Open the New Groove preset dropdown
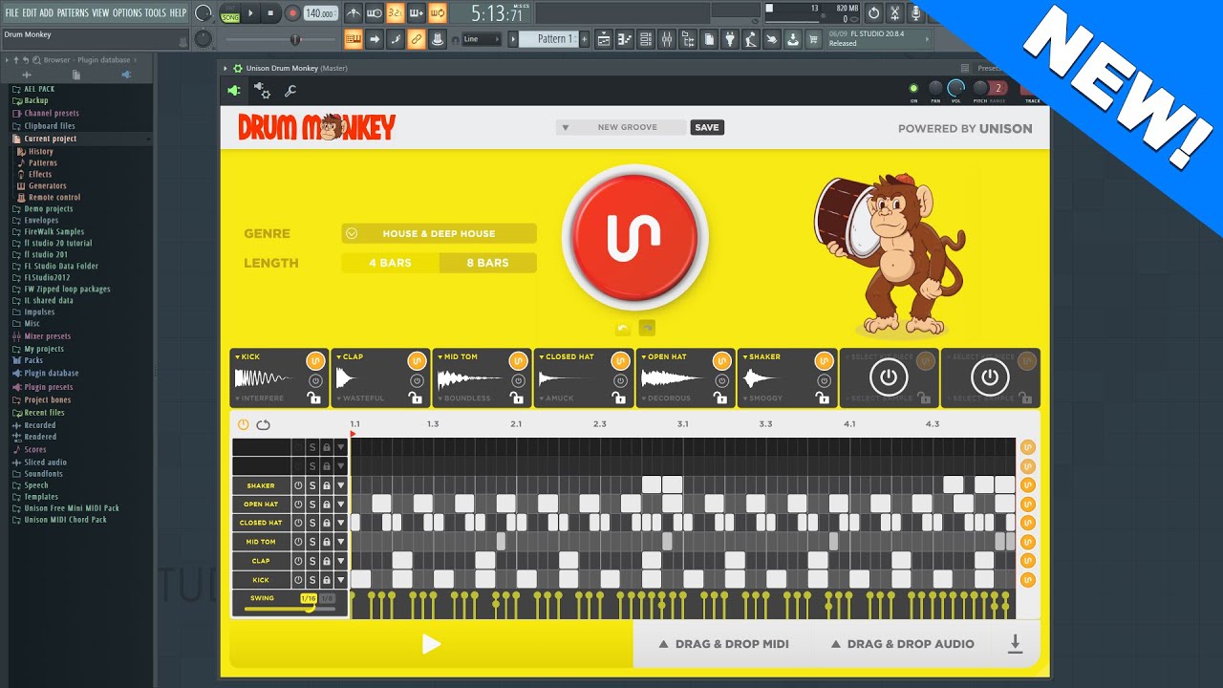This screenshot has width=1223, height=688. click(x=621, y=127)
